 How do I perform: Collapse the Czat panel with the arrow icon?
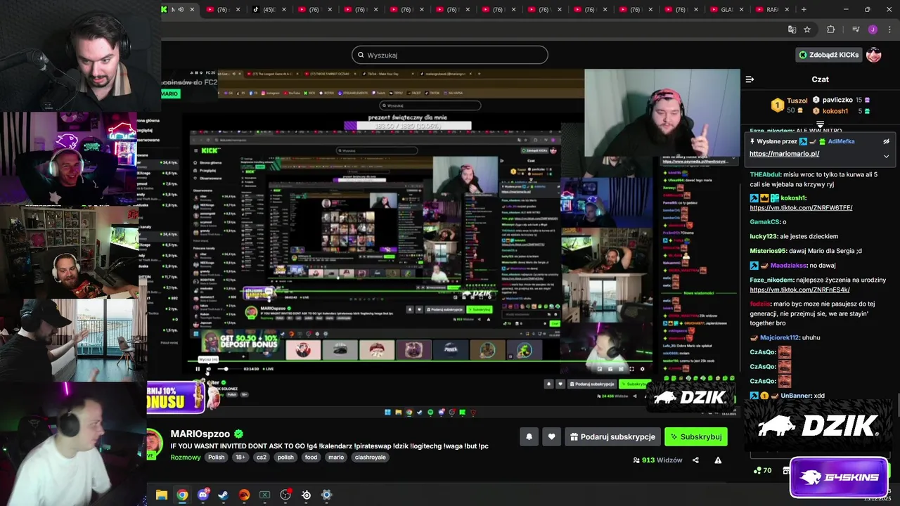(x=750, y=79)
